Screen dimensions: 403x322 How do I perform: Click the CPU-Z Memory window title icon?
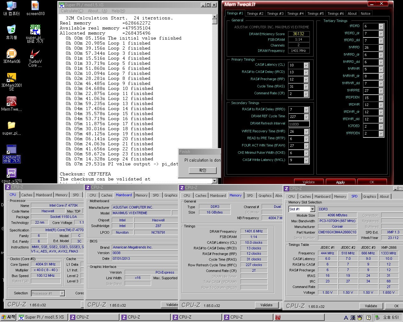pyautogui.click(x=182, y=187)
